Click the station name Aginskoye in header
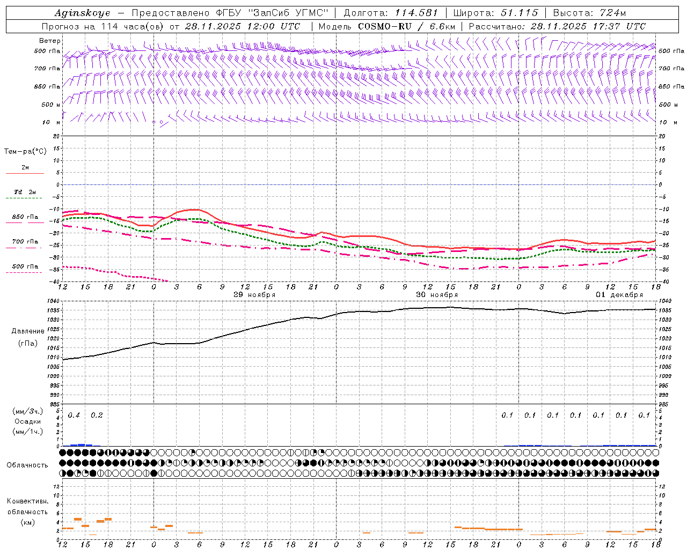The height and width of the screenshot is (549, 687). (82, 13)
